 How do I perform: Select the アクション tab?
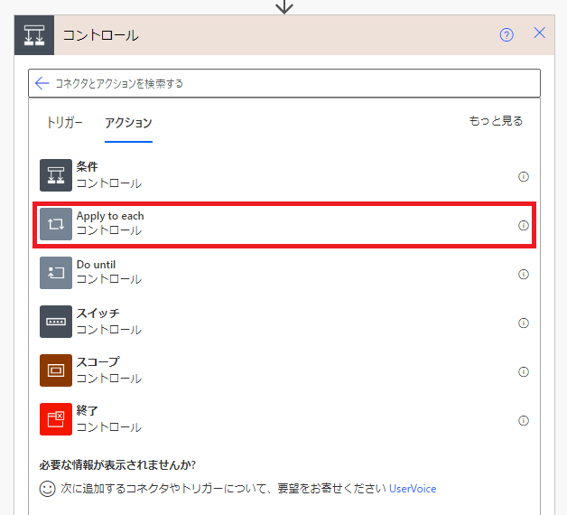click(128, 123)
